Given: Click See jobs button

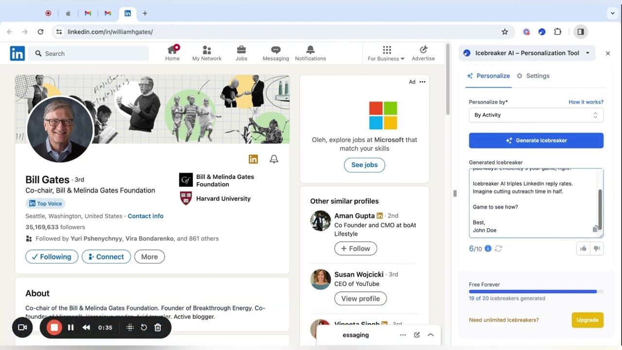Looking at the screenshot, I should 364,165.
